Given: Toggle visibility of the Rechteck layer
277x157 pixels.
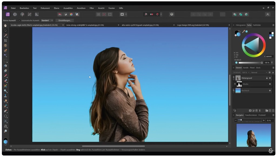Looking at the screenshot, I should tap(270, 91).
